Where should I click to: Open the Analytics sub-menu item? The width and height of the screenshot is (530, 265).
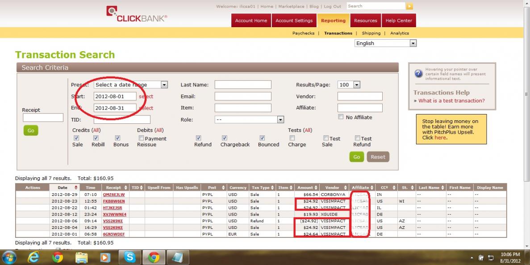click(x=400, y=33)
